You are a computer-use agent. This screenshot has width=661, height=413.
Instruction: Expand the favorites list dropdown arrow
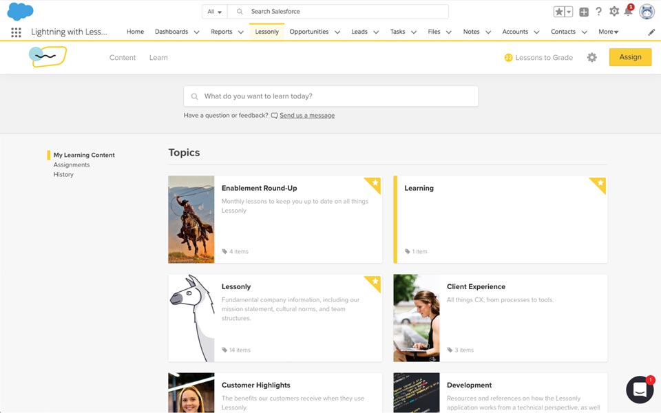569,12
